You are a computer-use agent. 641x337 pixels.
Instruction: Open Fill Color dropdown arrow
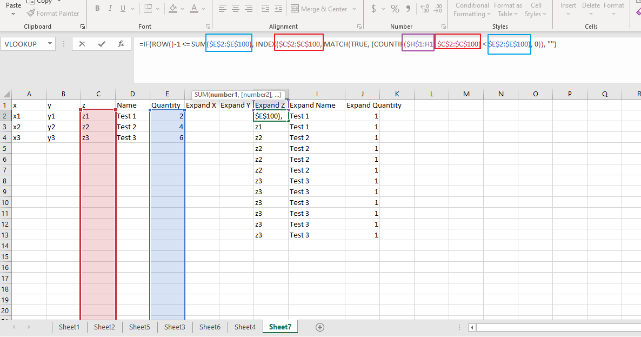click(182, 9)
